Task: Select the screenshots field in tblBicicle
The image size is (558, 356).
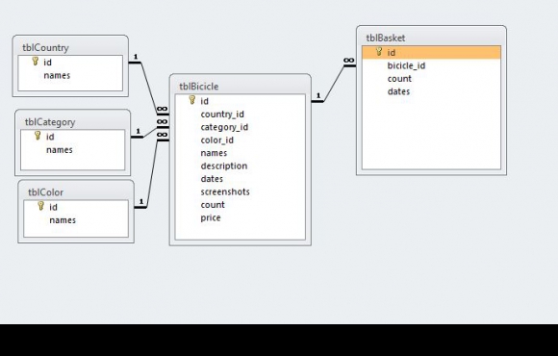Action: pyautogui.click(x=241, y=191)
